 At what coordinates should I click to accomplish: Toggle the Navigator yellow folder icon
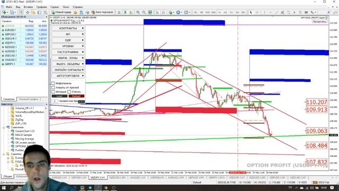33,12
